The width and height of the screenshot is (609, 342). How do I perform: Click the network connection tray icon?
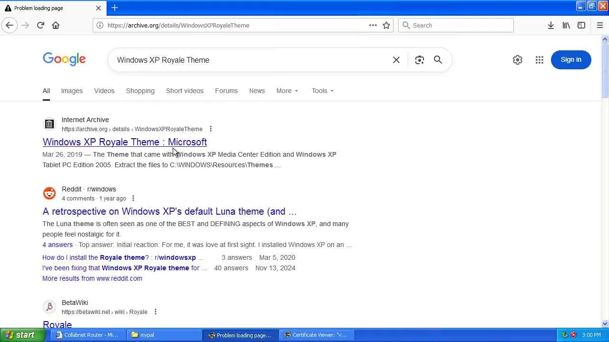point(565,335)
